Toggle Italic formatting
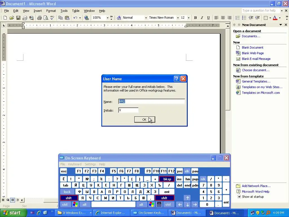 tap(202, 18)
